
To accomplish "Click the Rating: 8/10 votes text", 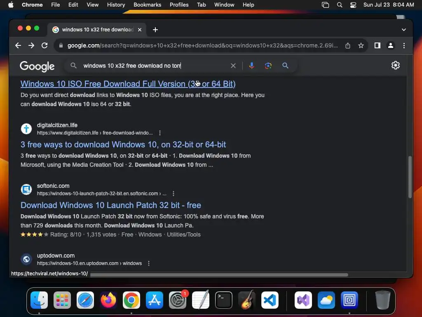I will pos(83,234).
